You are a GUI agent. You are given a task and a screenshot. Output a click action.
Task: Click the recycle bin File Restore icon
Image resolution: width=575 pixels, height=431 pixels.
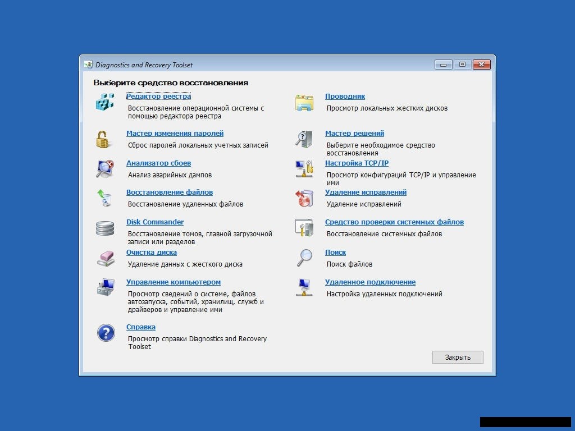pyautogui.click(x=104, y=198)
